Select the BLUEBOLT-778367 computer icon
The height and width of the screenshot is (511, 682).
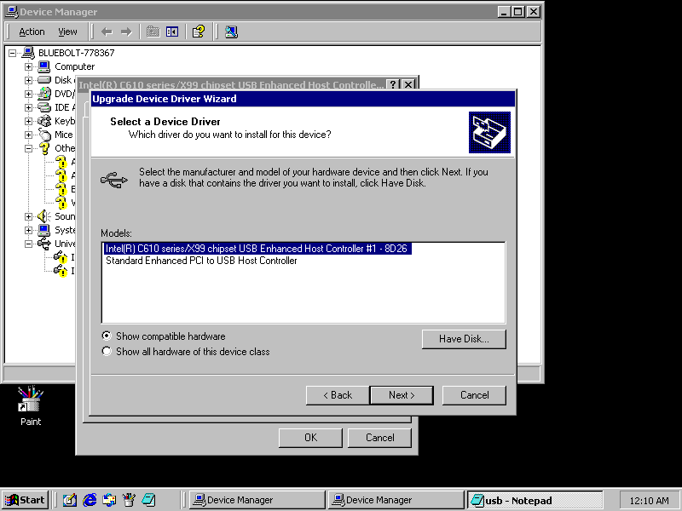click(28, 53)
